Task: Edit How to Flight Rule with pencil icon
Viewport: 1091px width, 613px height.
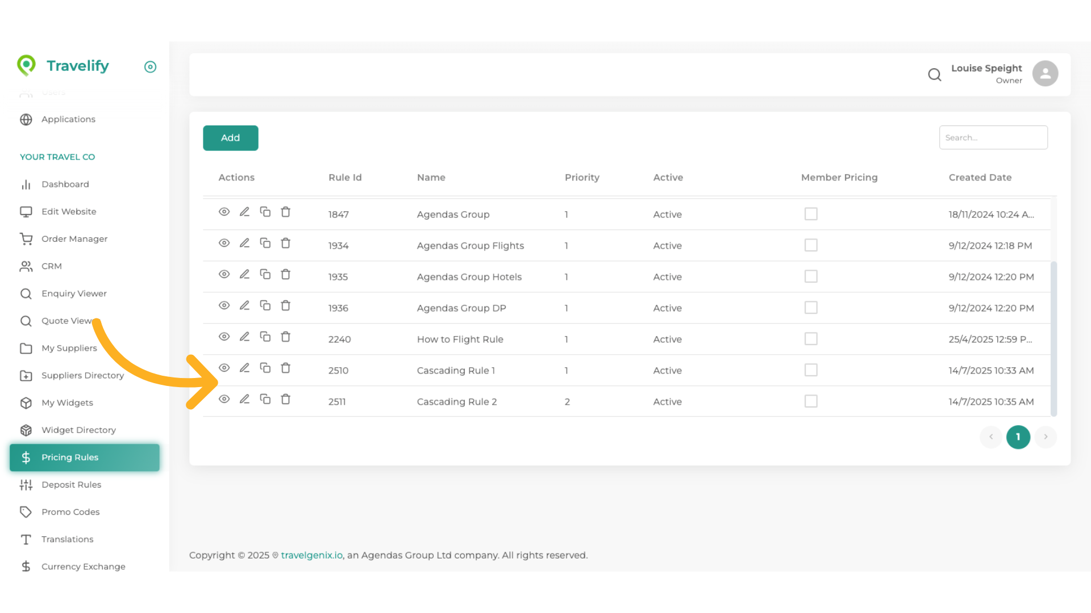Action: pyautogui.click(x=244, y=337)
